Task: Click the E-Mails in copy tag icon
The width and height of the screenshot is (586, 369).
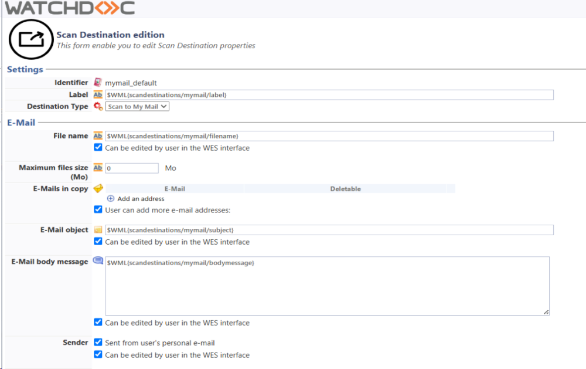Action: [98, 188]
